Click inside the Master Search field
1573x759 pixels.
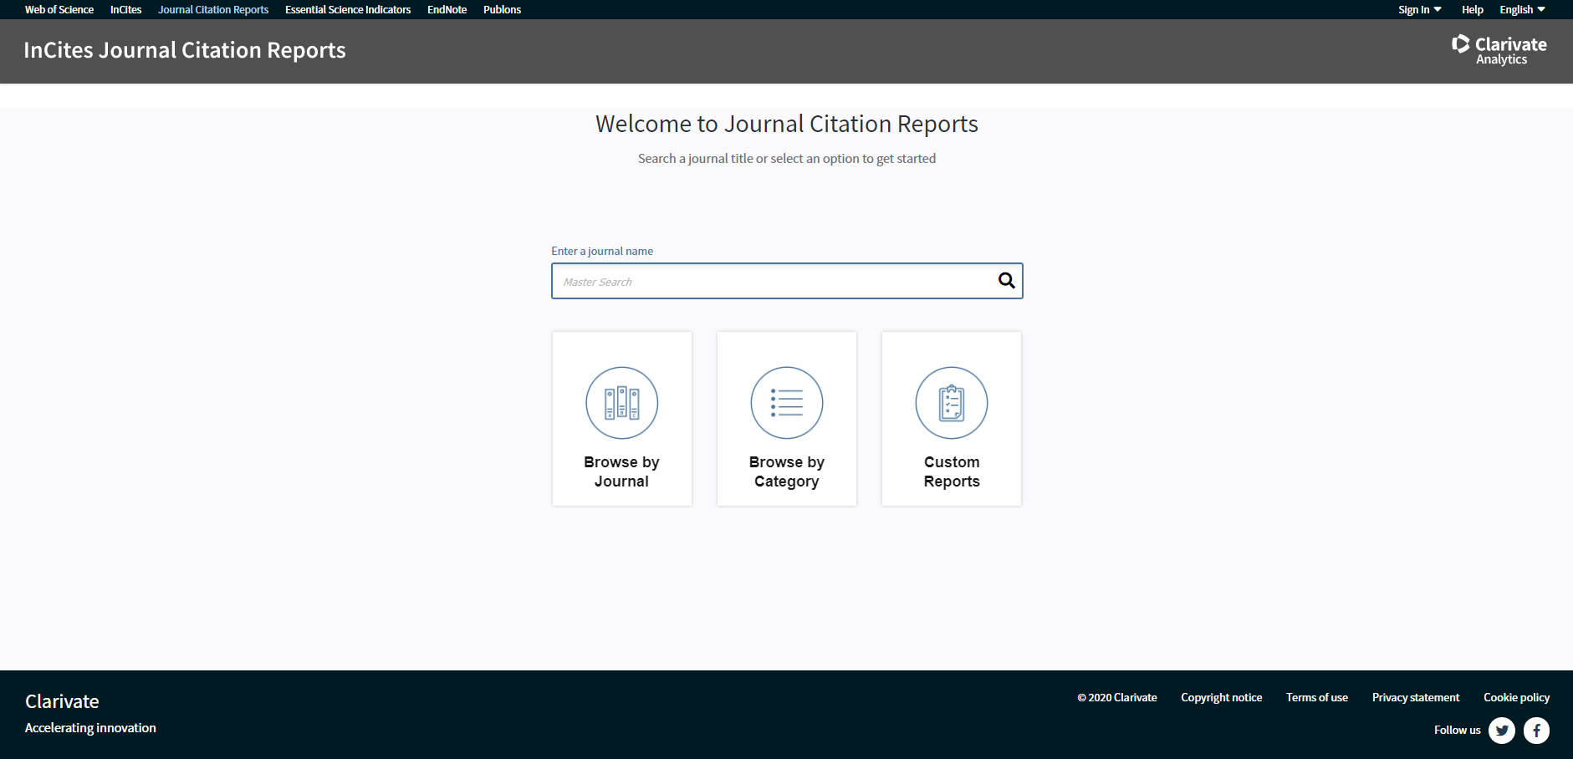pyautogui.click(x=769, y=281)
